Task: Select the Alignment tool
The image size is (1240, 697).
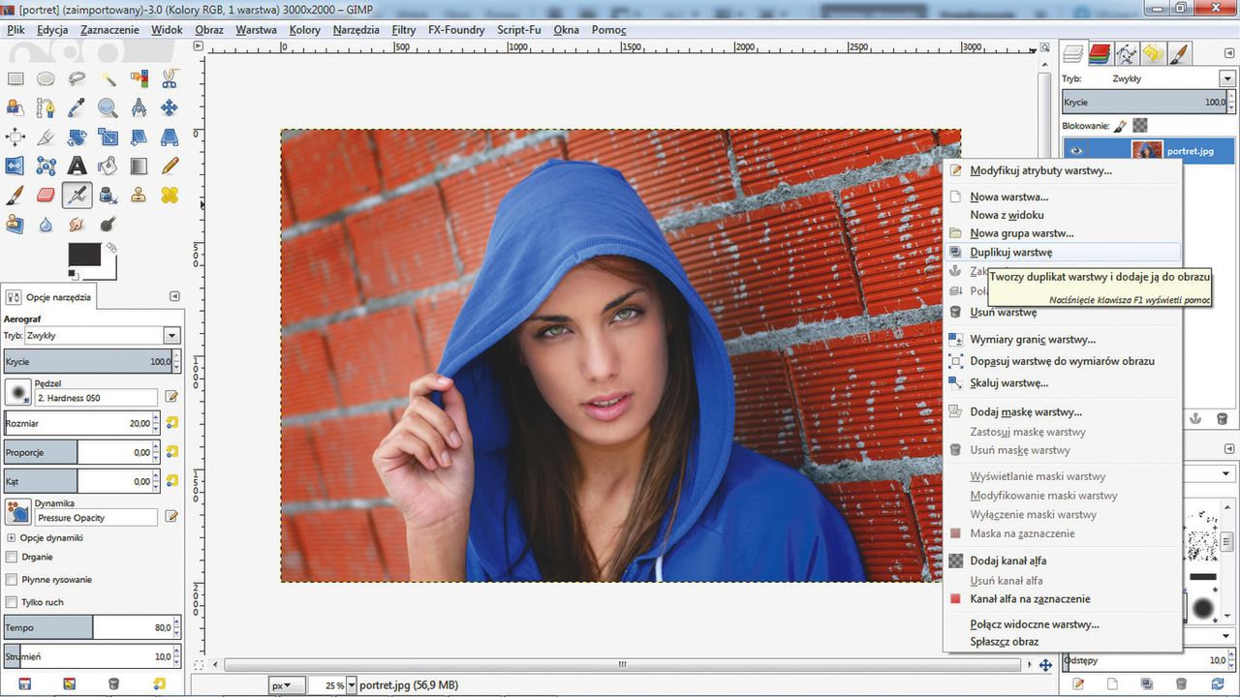Action: point(15,136)
